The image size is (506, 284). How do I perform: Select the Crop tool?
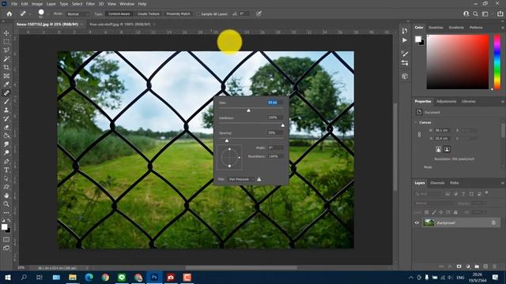tap(6, 67)
